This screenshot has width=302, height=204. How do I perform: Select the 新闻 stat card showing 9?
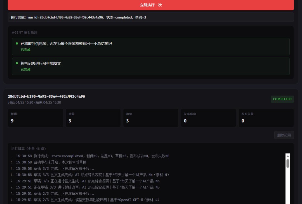click(x=35, y=118)
